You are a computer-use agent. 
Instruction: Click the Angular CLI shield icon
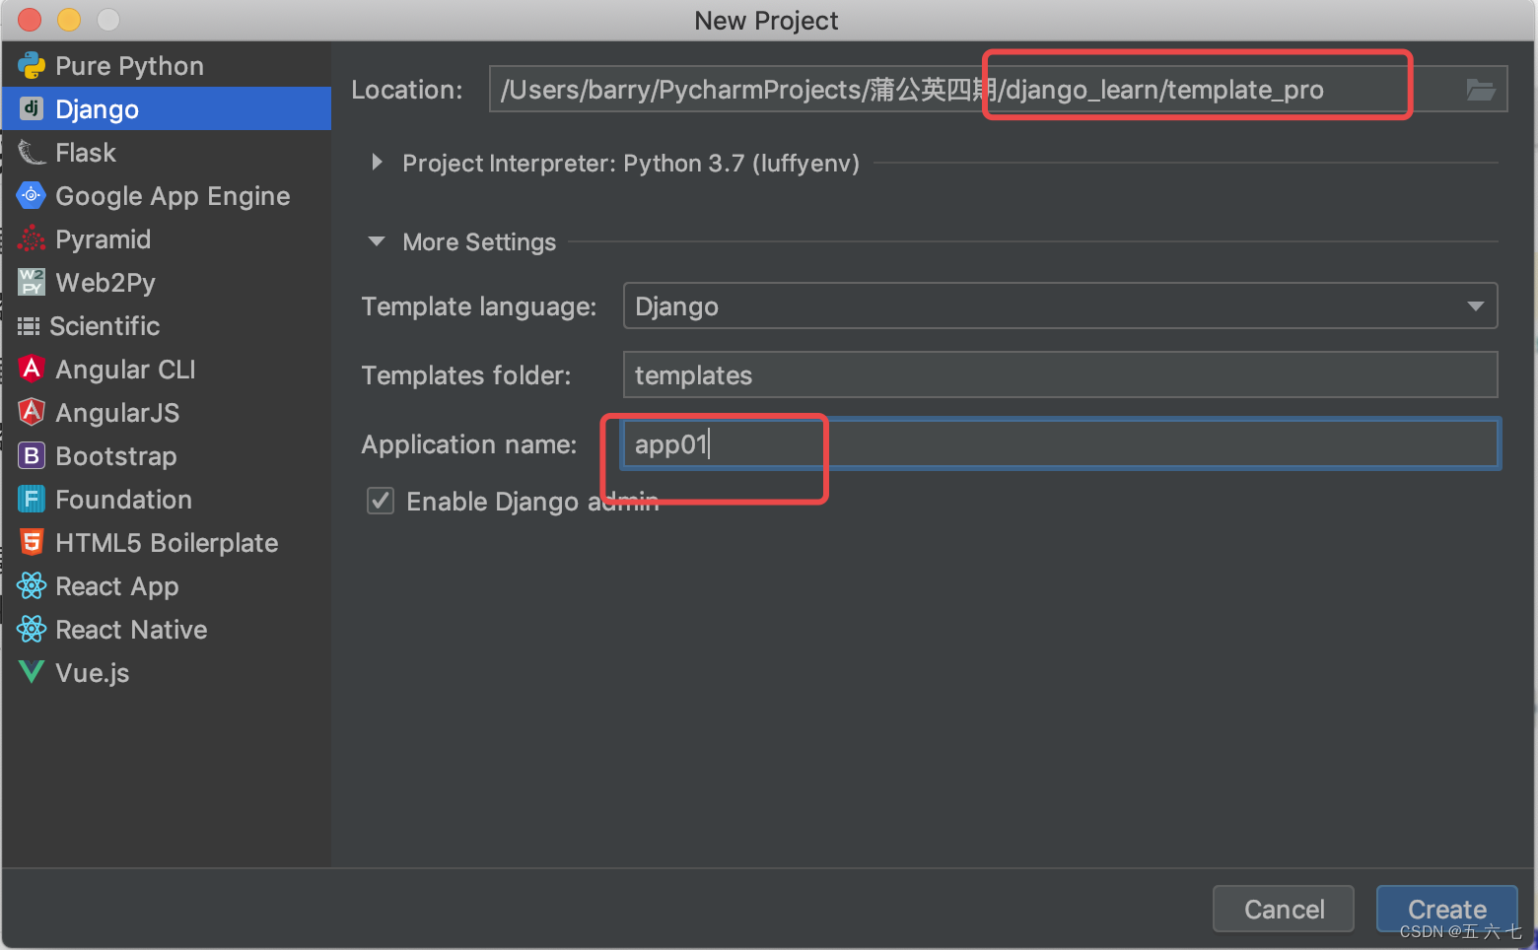(32, 369)
